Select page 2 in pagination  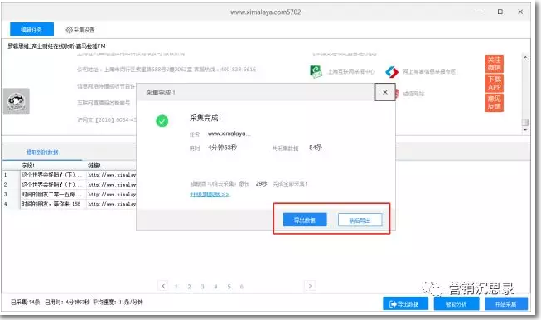point(189,287)
